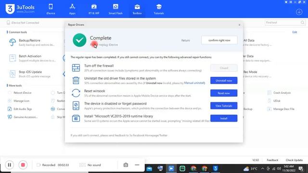Viewport: 308px width, 173px height.
Task: Click the disabled device phone icon
Action: (76, 106)
